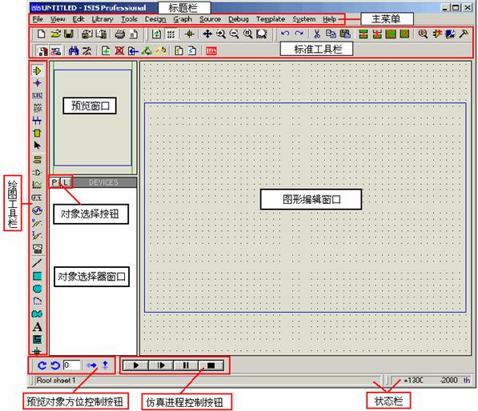Viewport: 478px width, 411px height.
Task: Select the Junction dot tool
Action: [37, 83]
